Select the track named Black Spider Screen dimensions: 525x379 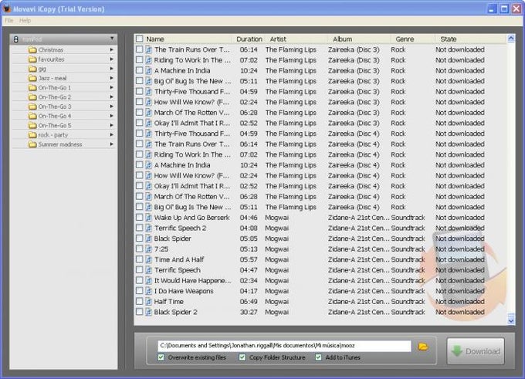point(172,239)
